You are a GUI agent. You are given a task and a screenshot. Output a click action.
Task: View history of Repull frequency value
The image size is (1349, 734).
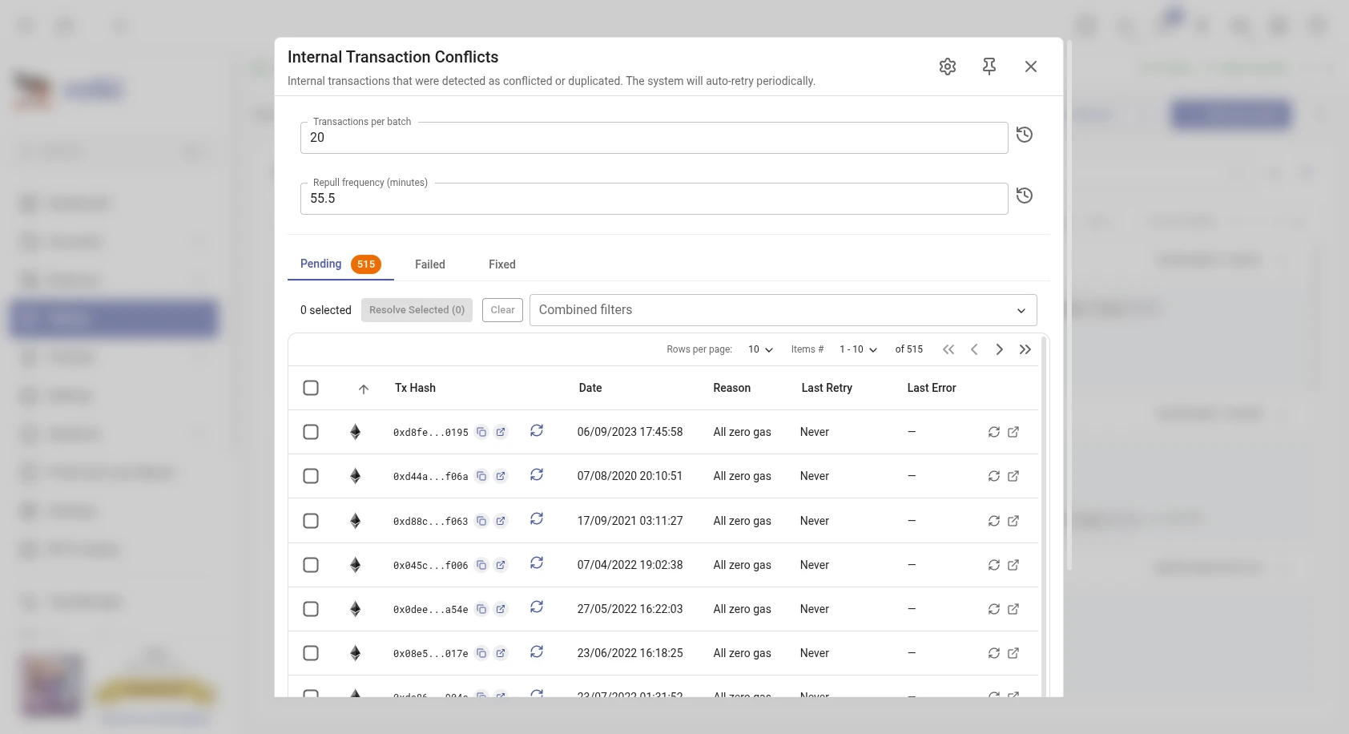click(x=1024, y=196)
